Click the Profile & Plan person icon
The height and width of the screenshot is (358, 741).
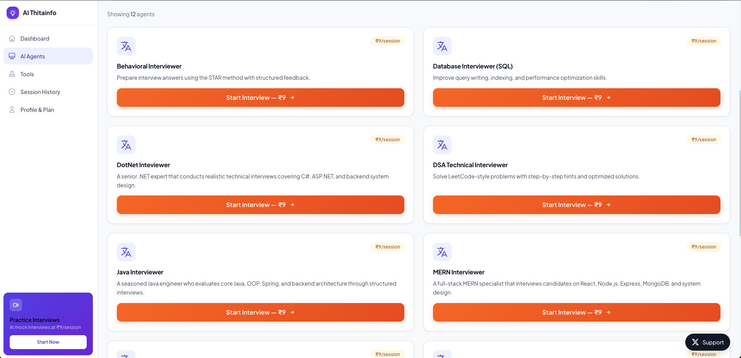click(x=12, y=110)
